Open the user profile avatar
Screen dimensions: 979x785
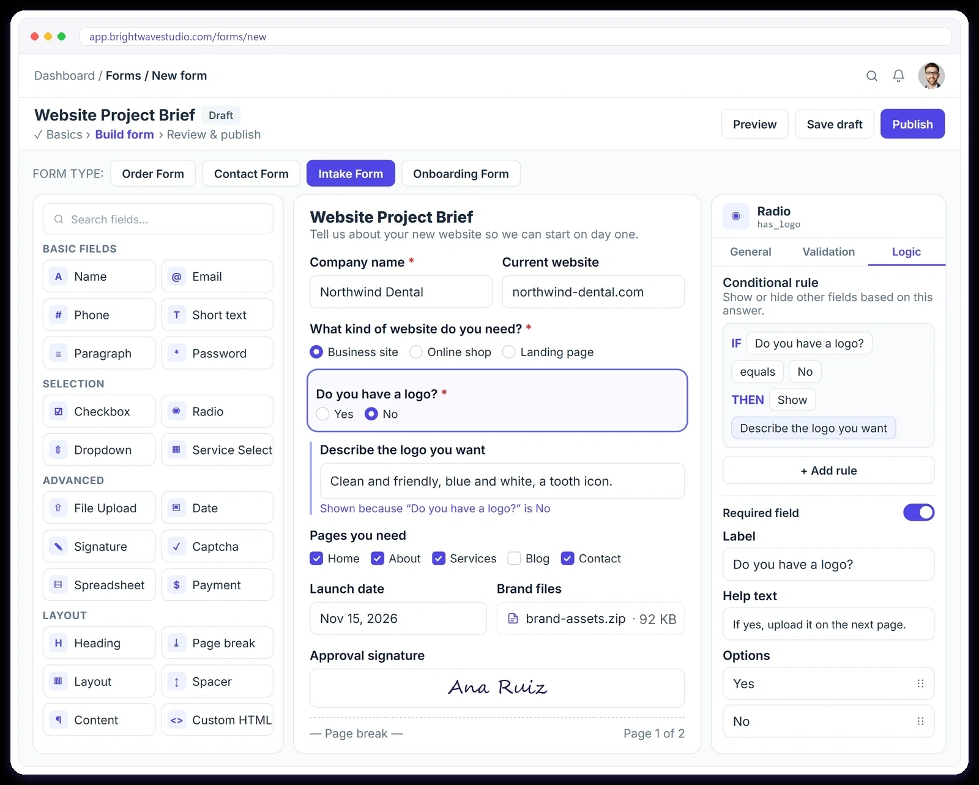931,76
